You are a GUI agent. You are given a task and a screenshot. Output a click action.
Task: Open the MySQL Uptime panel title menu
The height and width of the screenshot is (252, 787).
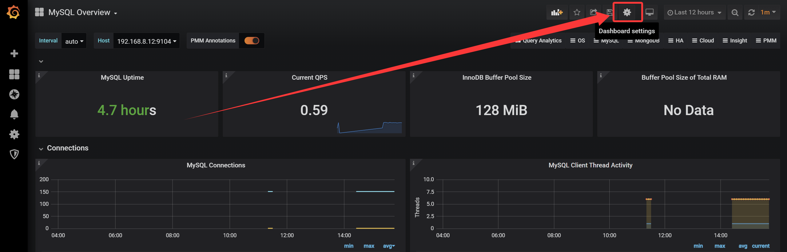click(122, 78)
